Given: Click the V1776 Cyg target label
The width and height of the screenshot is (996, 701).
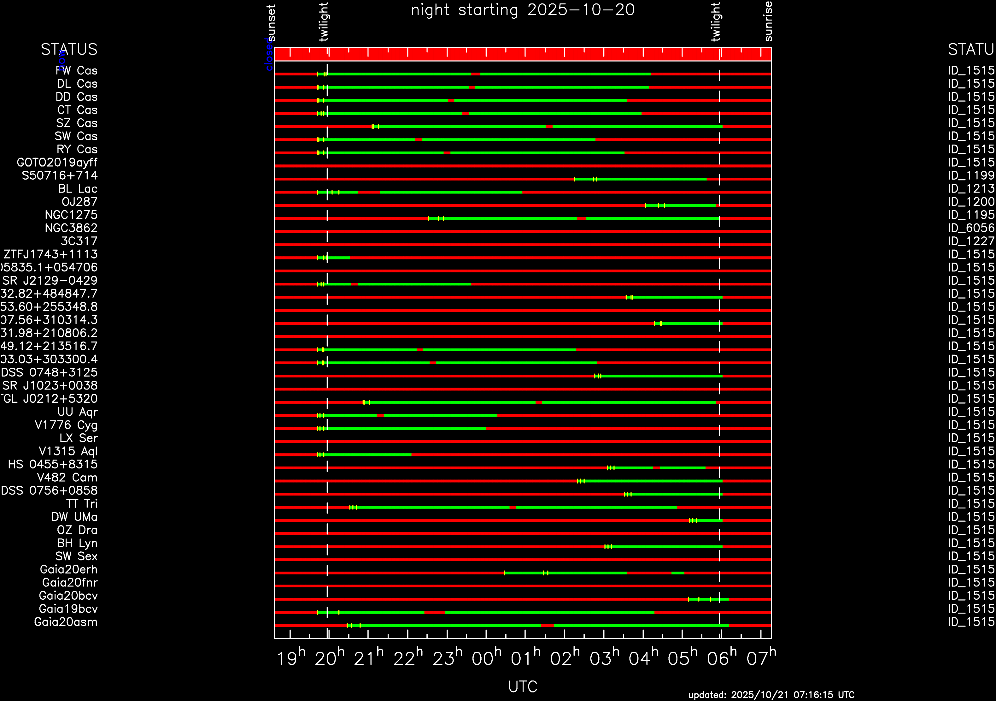Looking at the screenshot, I should click(x=66, y=425).
